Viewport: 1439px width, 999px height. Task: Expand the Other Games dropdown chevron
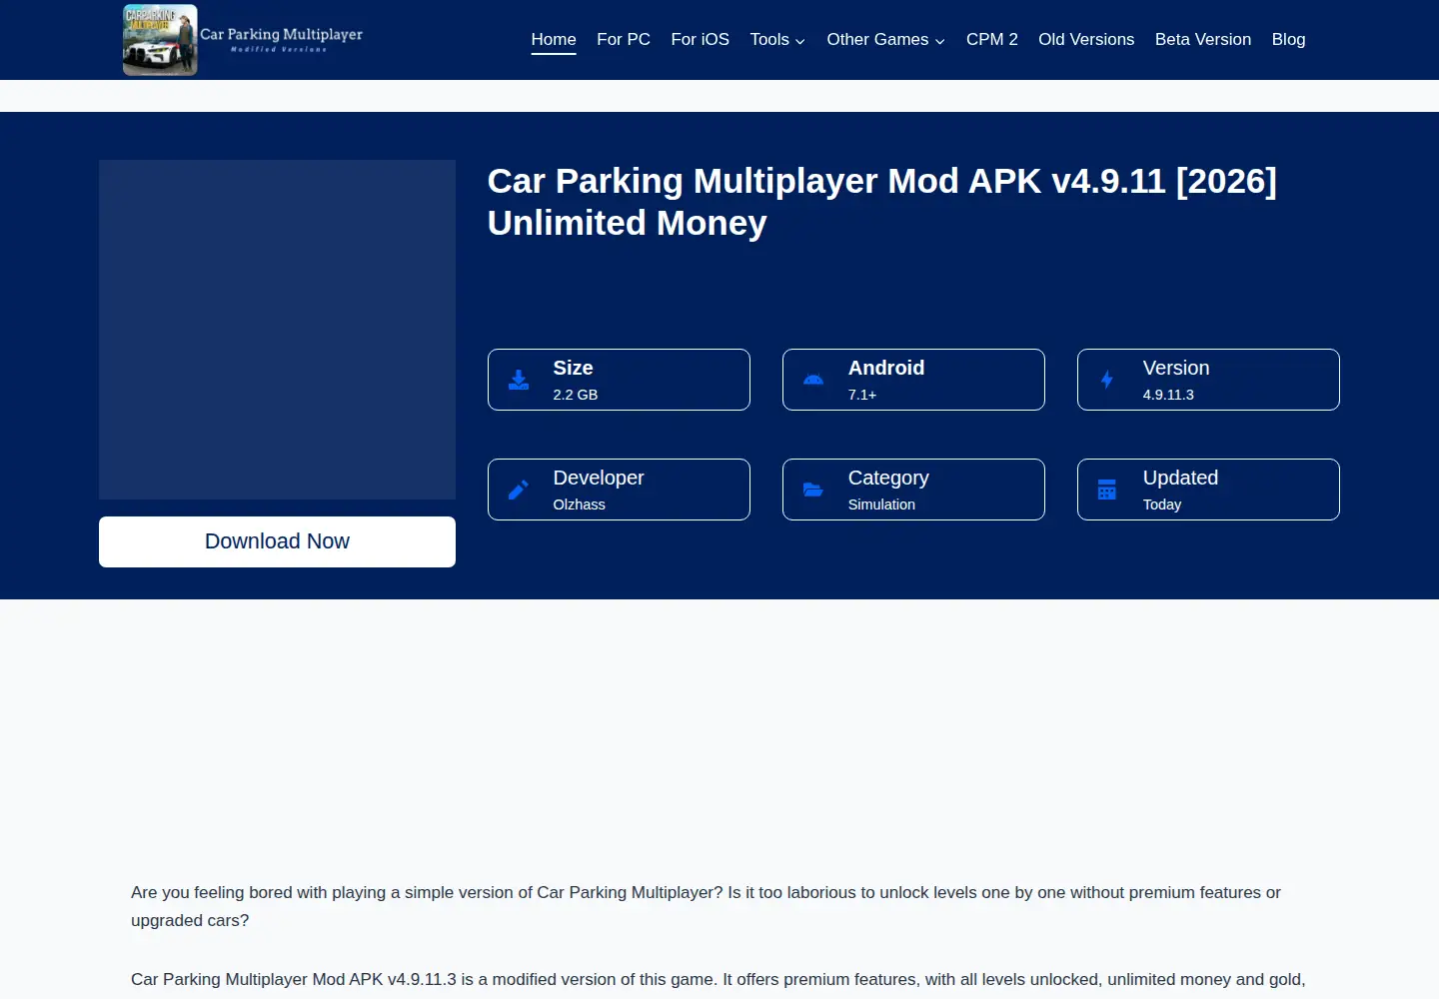(940, 41)
